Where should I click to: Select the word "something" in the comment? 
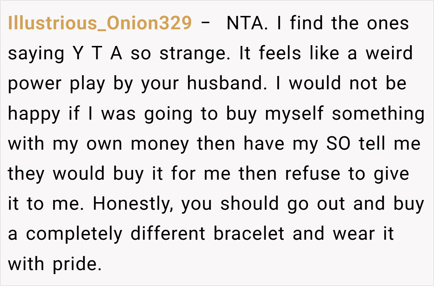pos(378,114)
